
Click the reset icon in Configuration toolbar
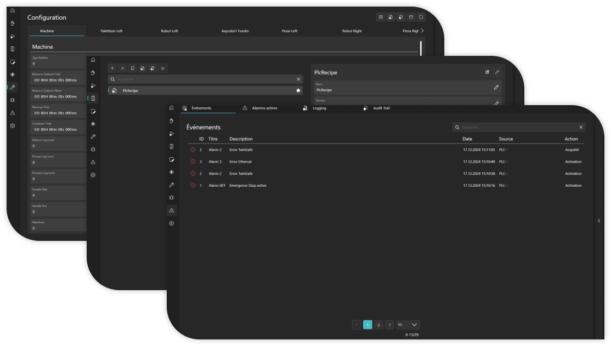coord(421,18)
